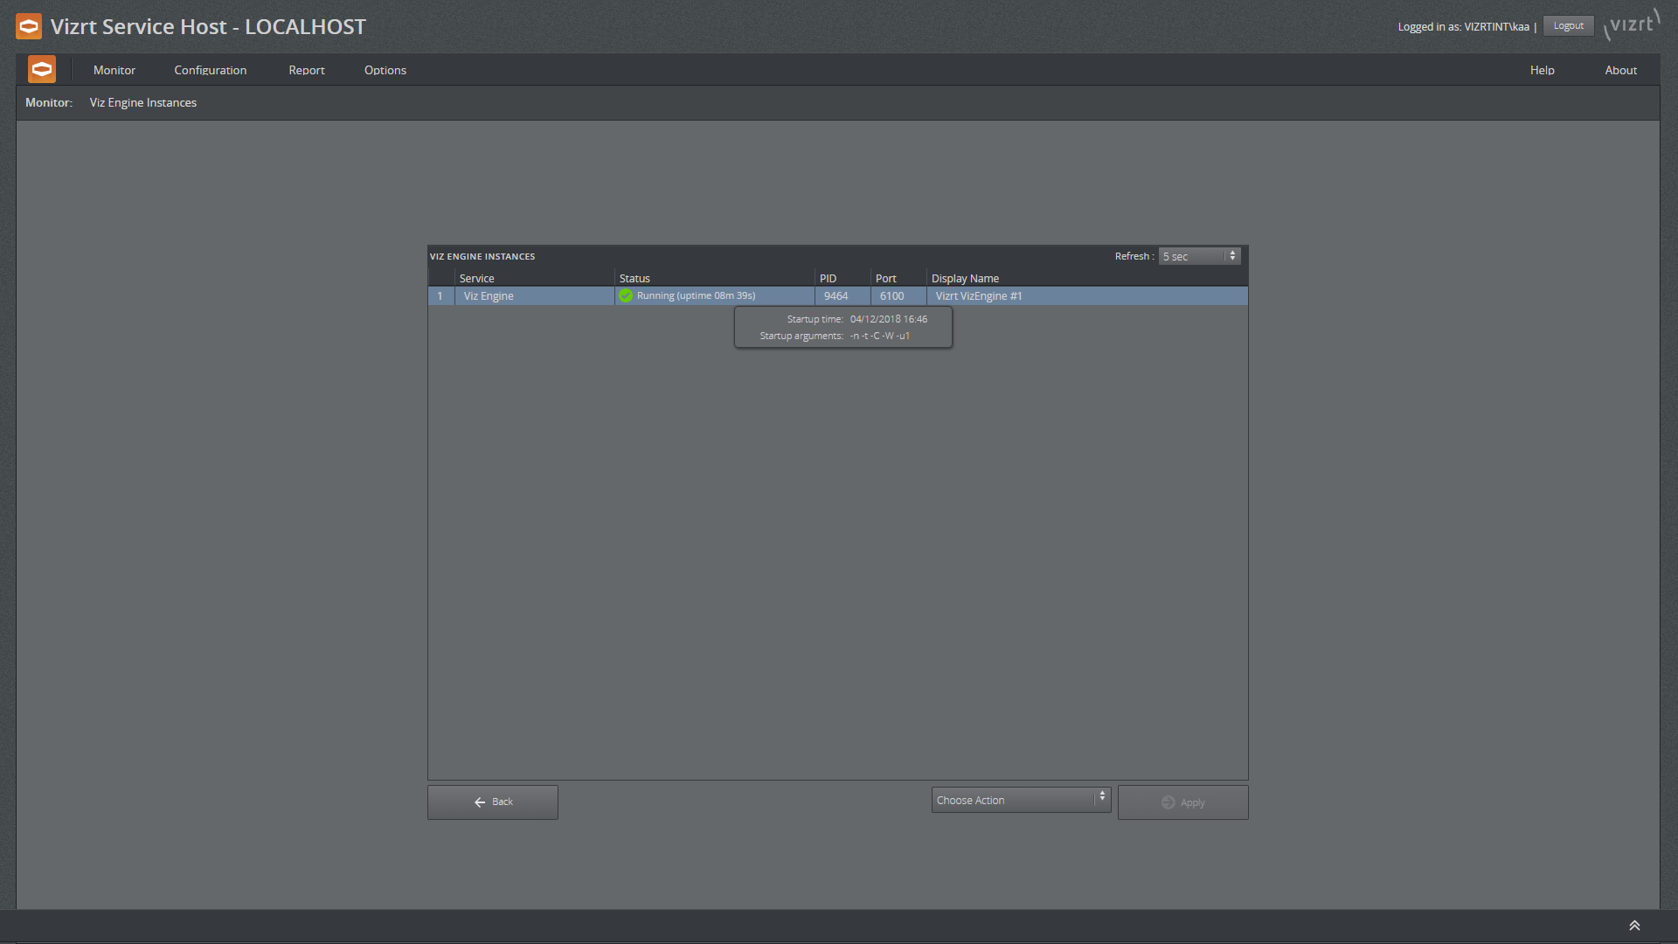
Task: Click the Viz Engine instance row
Action: 838,295
